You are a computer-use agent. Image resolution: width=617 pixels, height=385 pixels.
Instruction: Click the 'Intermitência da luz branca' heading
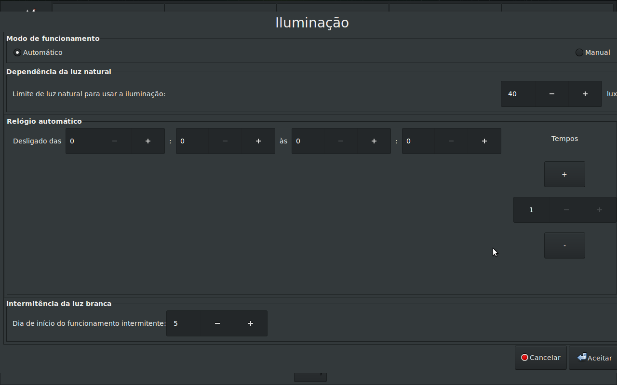click(59, 304)
